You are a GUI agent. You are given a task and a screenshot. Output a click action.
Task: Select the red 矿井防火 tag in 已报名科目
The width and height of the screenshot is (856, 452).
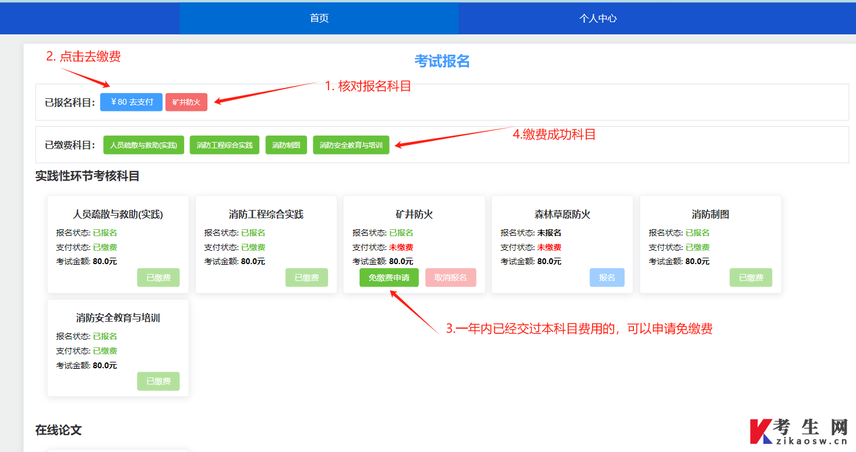point(186,102)
